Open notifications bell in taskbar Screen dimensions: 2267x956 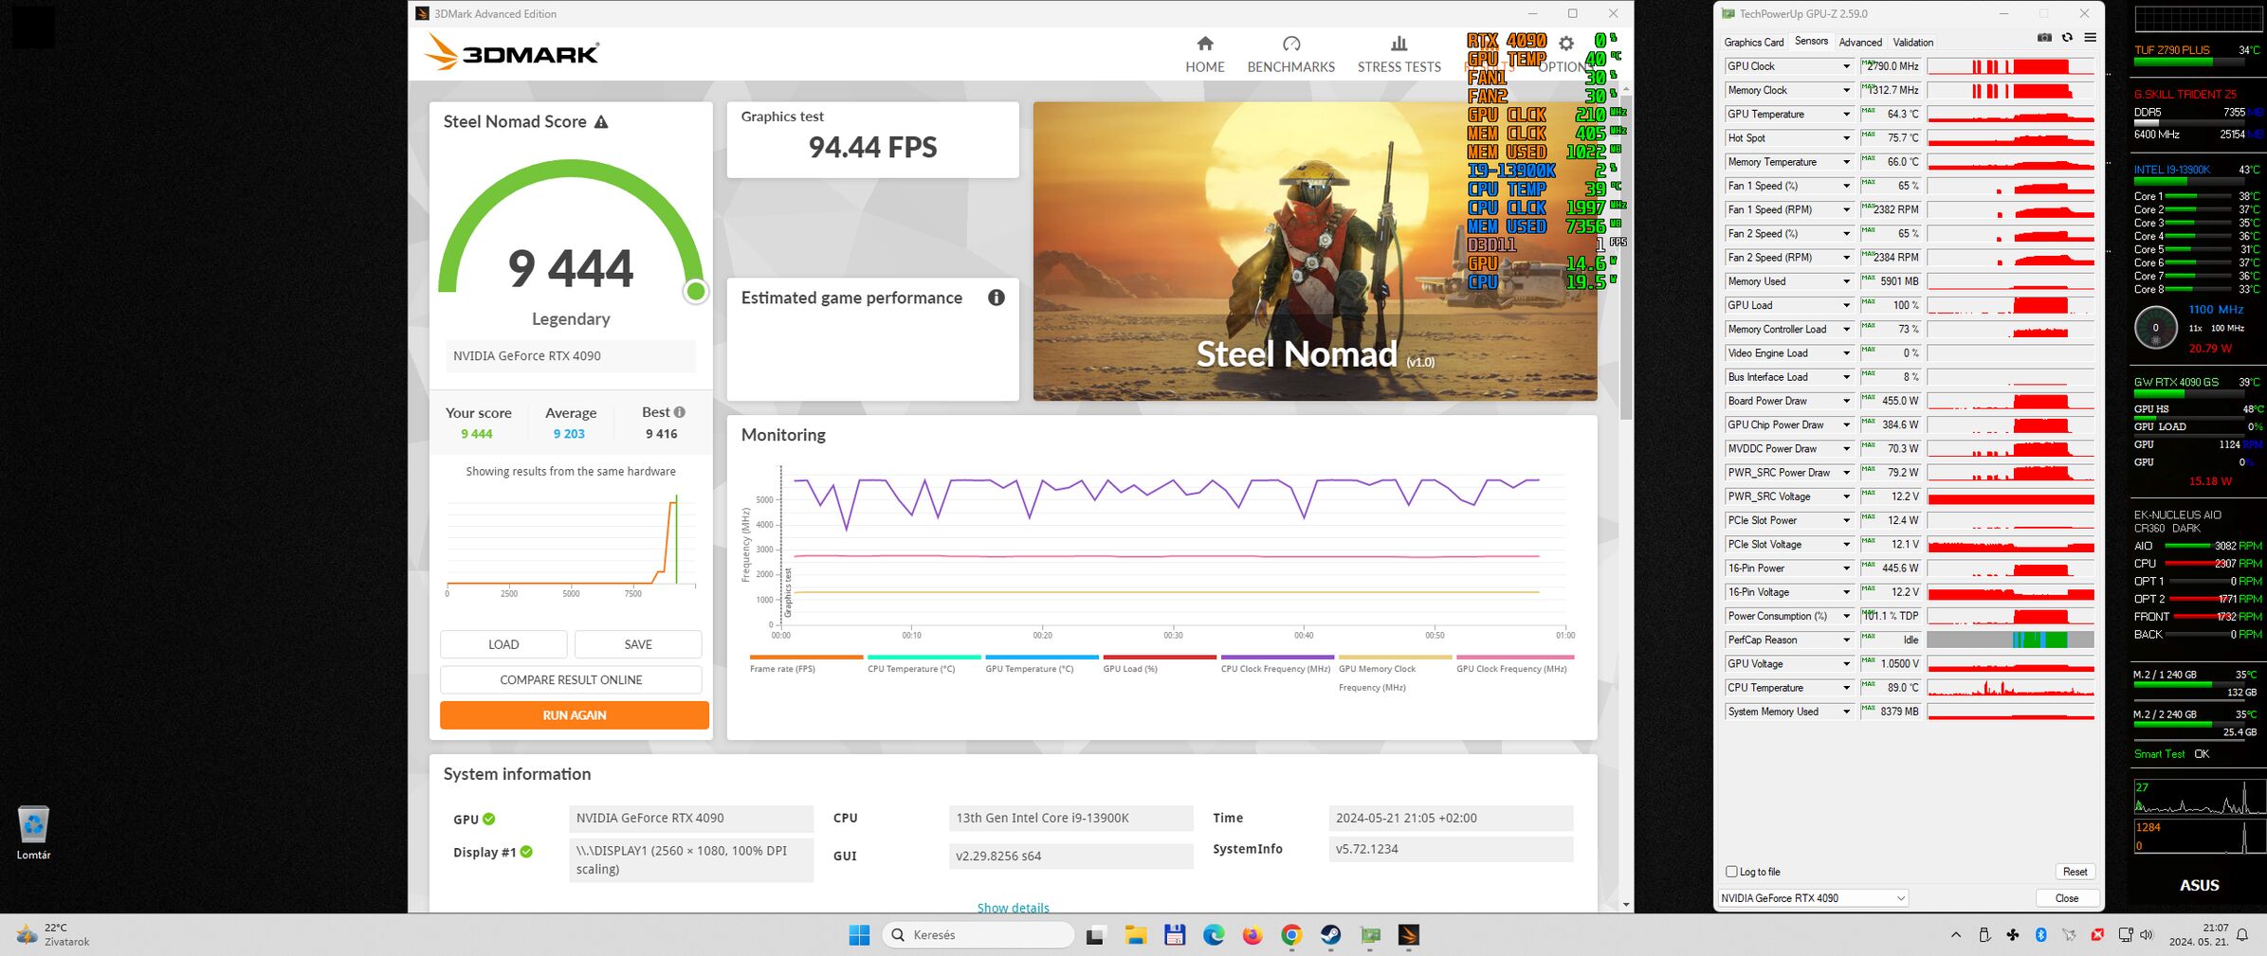2242,935
